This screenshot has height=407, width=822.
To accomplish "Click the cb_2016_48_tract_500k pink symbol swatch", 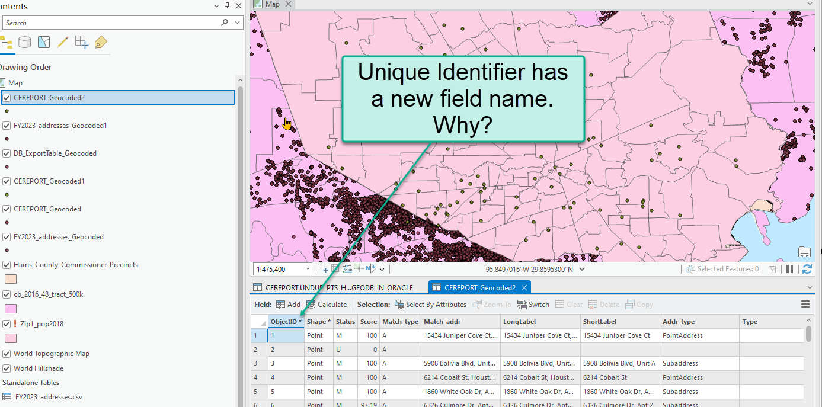I will pos(11,309).
